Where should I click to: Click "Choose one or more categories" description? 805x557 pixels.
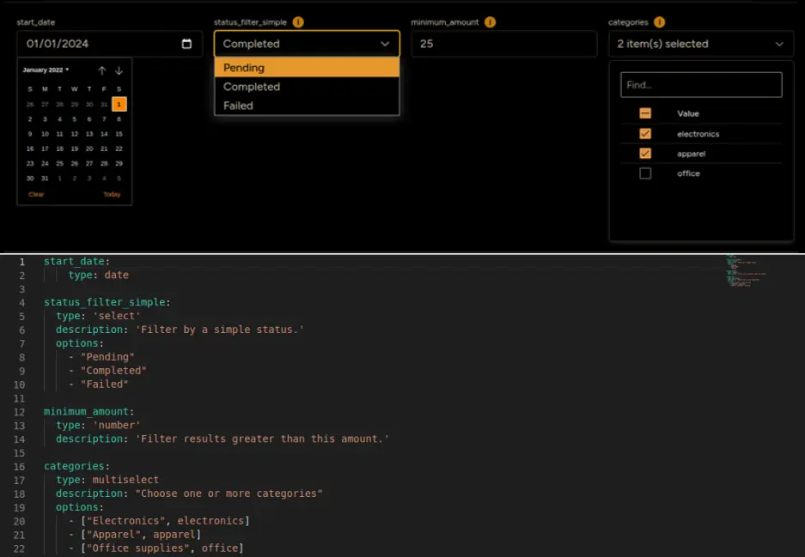pos(229,493)
